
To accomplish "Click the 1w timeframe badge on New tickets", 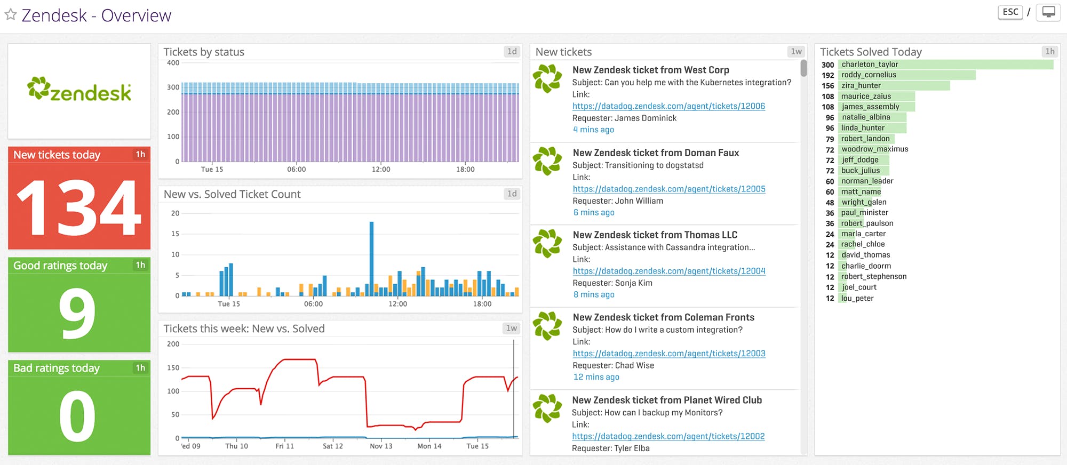I will (x=796, y=52).
